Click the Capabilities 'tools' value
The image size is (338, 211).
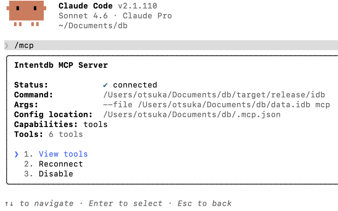pos(96,125)
